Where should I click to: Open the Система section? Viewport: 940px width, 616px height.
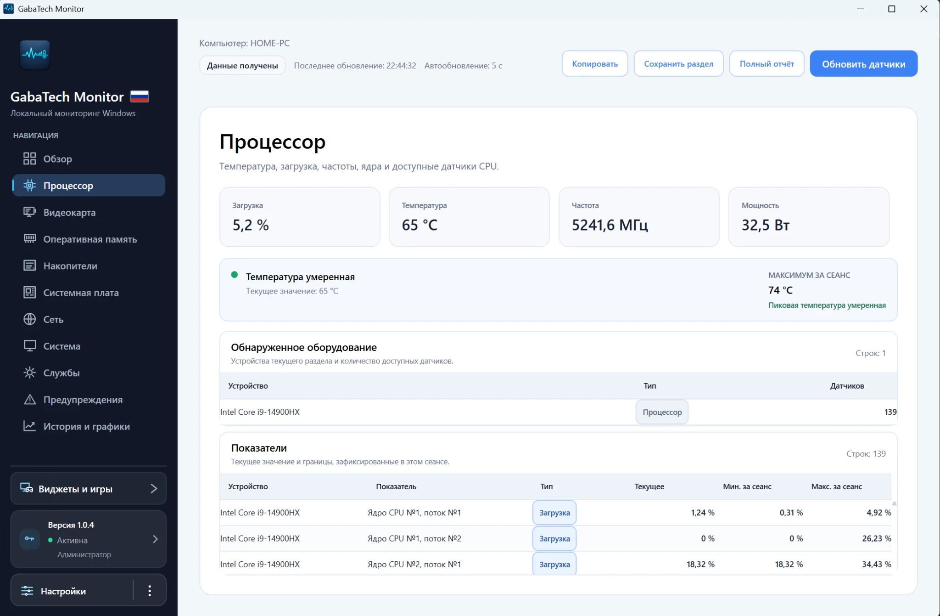click(x=88, y=346)
